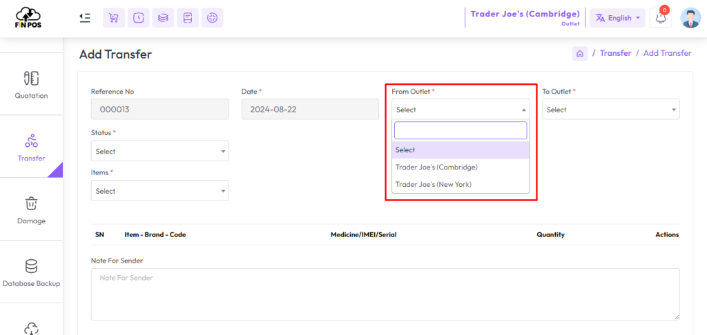Click the Reference No field 000013
707x335 pixels.
click(159, 110)
